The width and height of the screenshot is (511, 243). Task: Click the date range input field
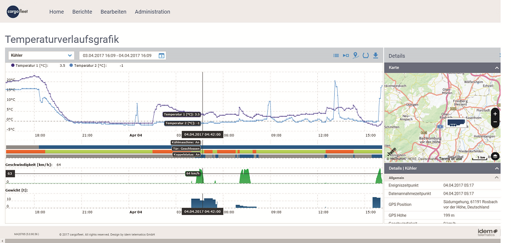tap(118, 56)
